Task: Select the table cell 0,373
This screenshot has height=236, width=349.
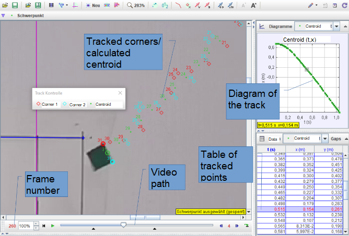Action: (x=300, y=159)
